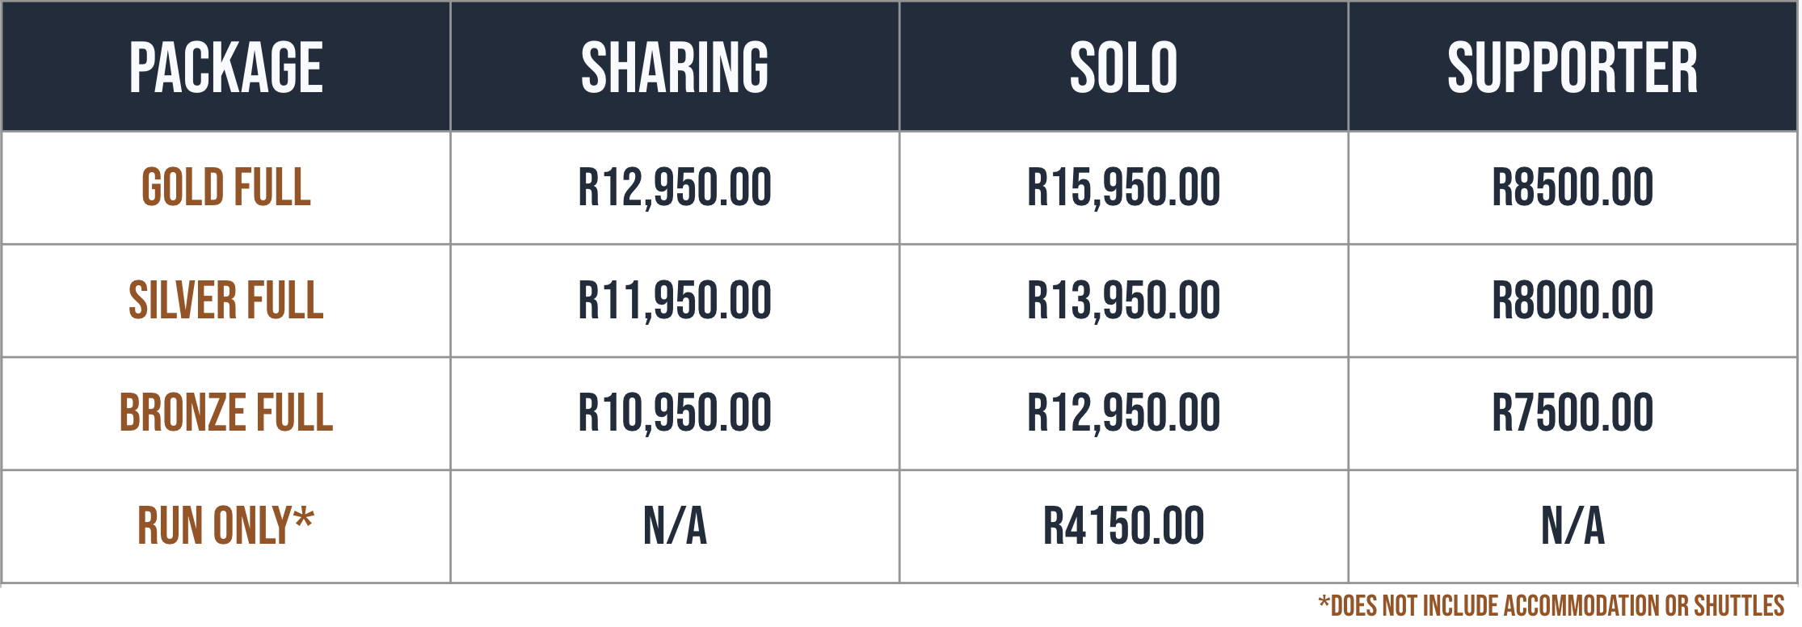1802x627 pixels.
Task: Select Run Only solo price R4150.00
Action: [x=1123, y=526]
